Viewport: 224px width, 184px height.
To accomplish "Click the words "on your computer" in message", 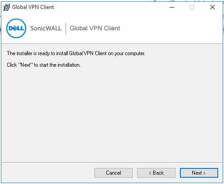I will tap(126, 53).
